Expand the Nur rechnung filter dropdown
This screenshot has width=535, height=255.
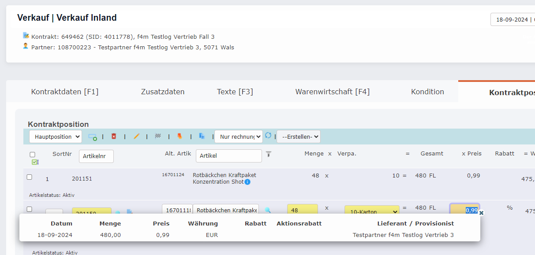(238, 137)
